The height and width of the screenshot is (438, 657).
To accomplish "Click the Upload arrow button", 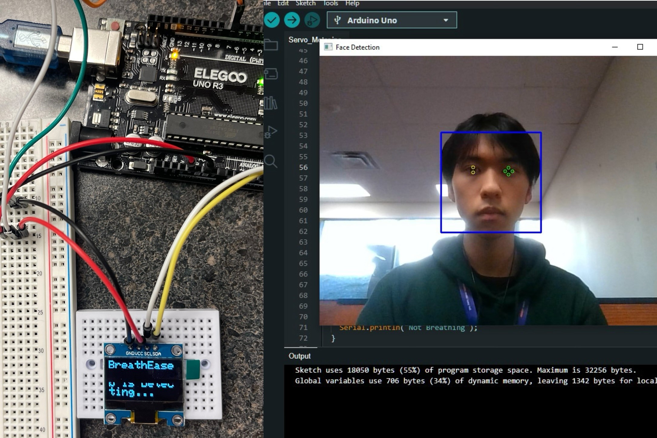I will (292, 20).
